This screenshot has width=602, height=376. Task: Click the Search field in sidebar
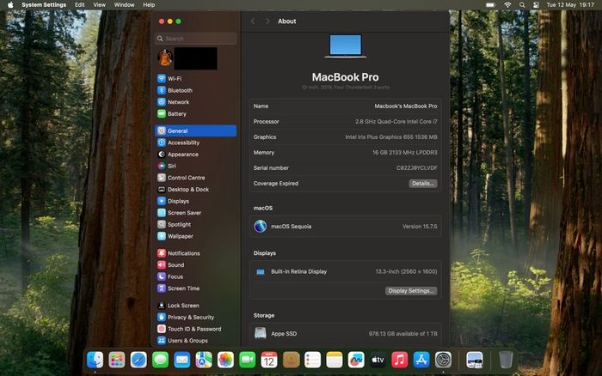(x=196, y=39)
